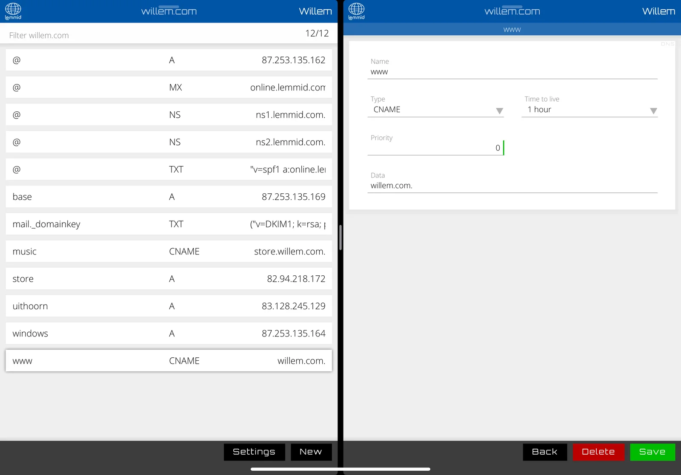Click the Willem account link in left pane
Image resolution: width=681 pixels, height=475 pixels.
[315, 11]
